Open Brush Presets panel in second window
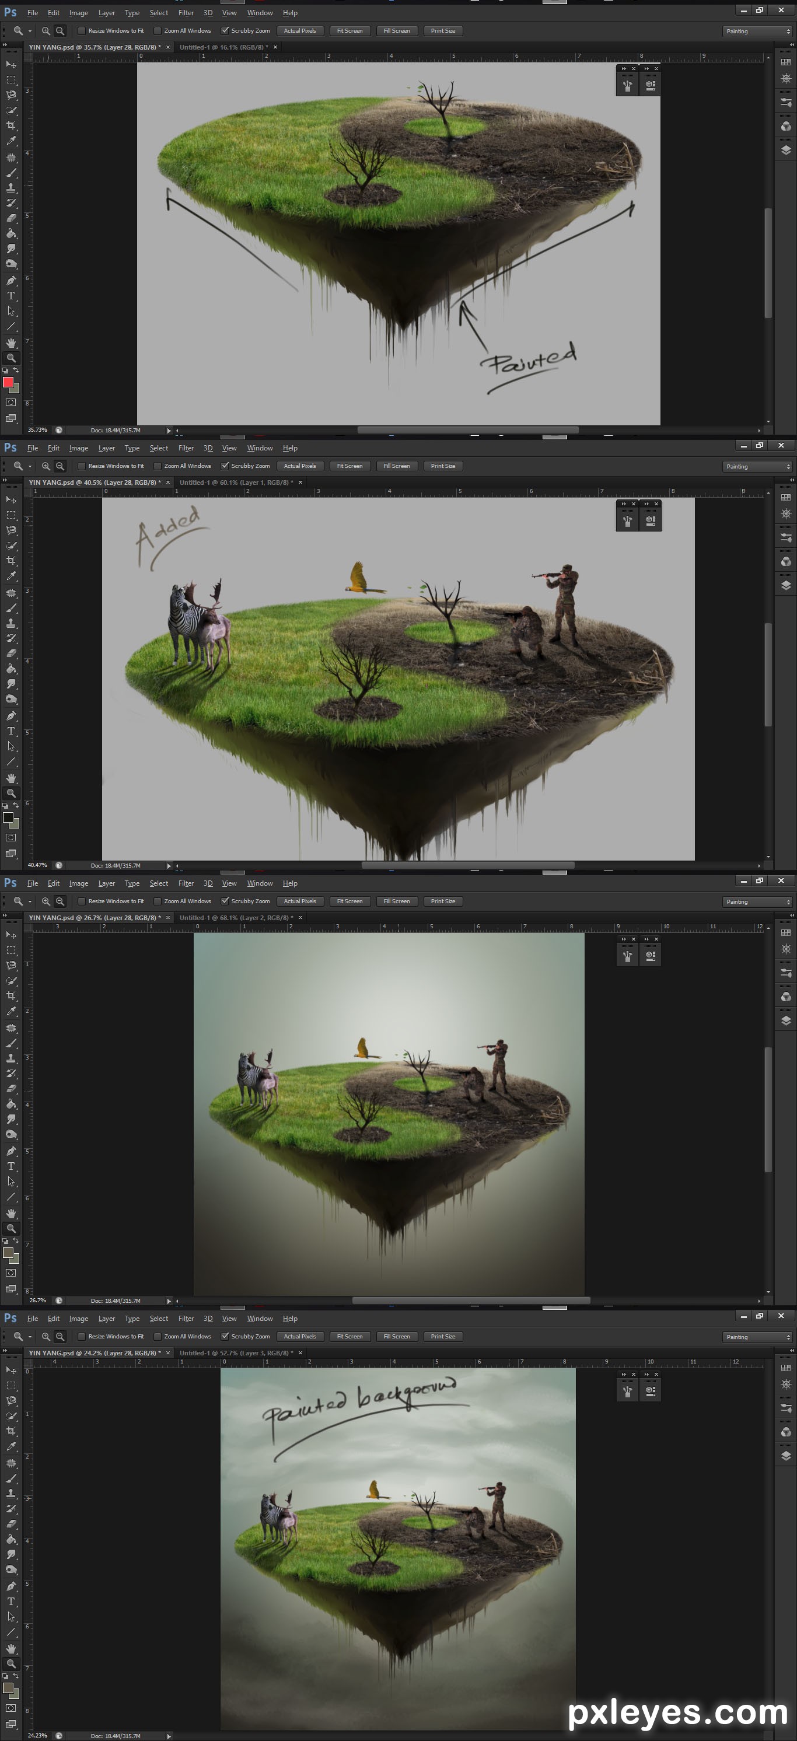This screenshot has width=797, height=1741. (785, 537)
